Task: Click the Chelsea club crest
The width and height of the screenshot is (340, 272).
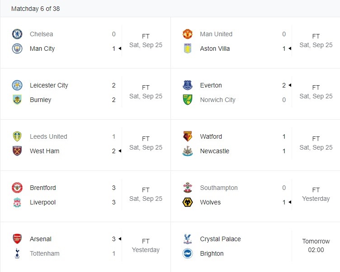Action: point(17,34)
